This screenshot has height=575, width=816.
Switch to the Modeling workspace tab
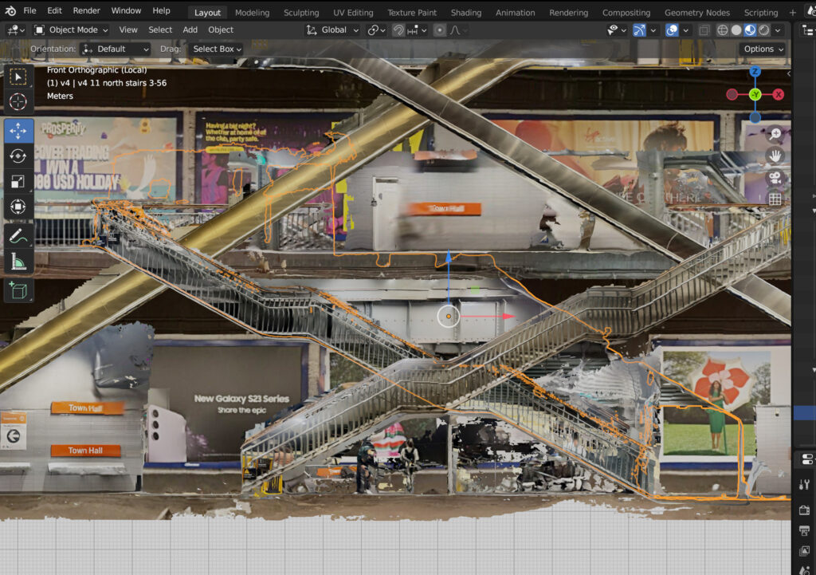point(253,13)
